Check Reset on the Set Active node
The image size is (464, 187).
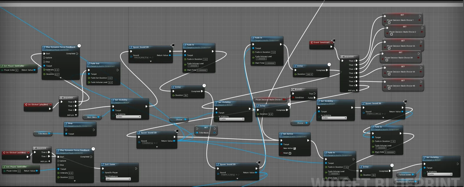coord(290,153)
